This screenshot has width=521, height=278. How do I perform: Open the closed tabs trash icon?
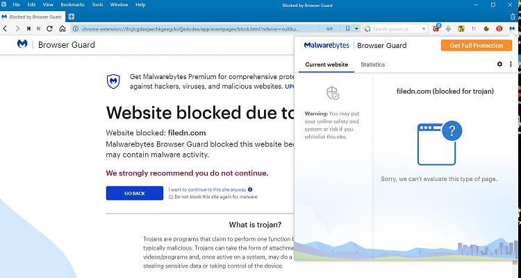click(x=513, y=17)
